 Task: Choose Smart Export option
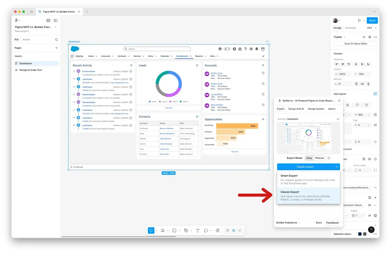[x=309, y=179]
